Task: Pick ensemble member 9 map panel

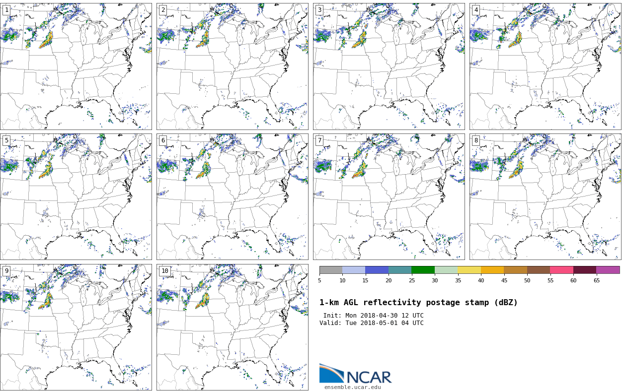Action: (x=76, y=327)
